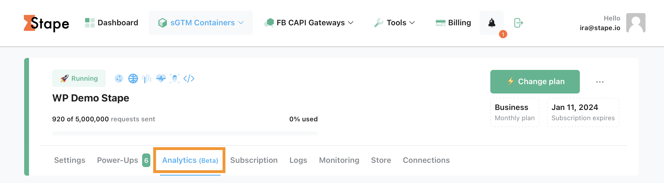Click the globe power-up icon

[x=133, y=78]
